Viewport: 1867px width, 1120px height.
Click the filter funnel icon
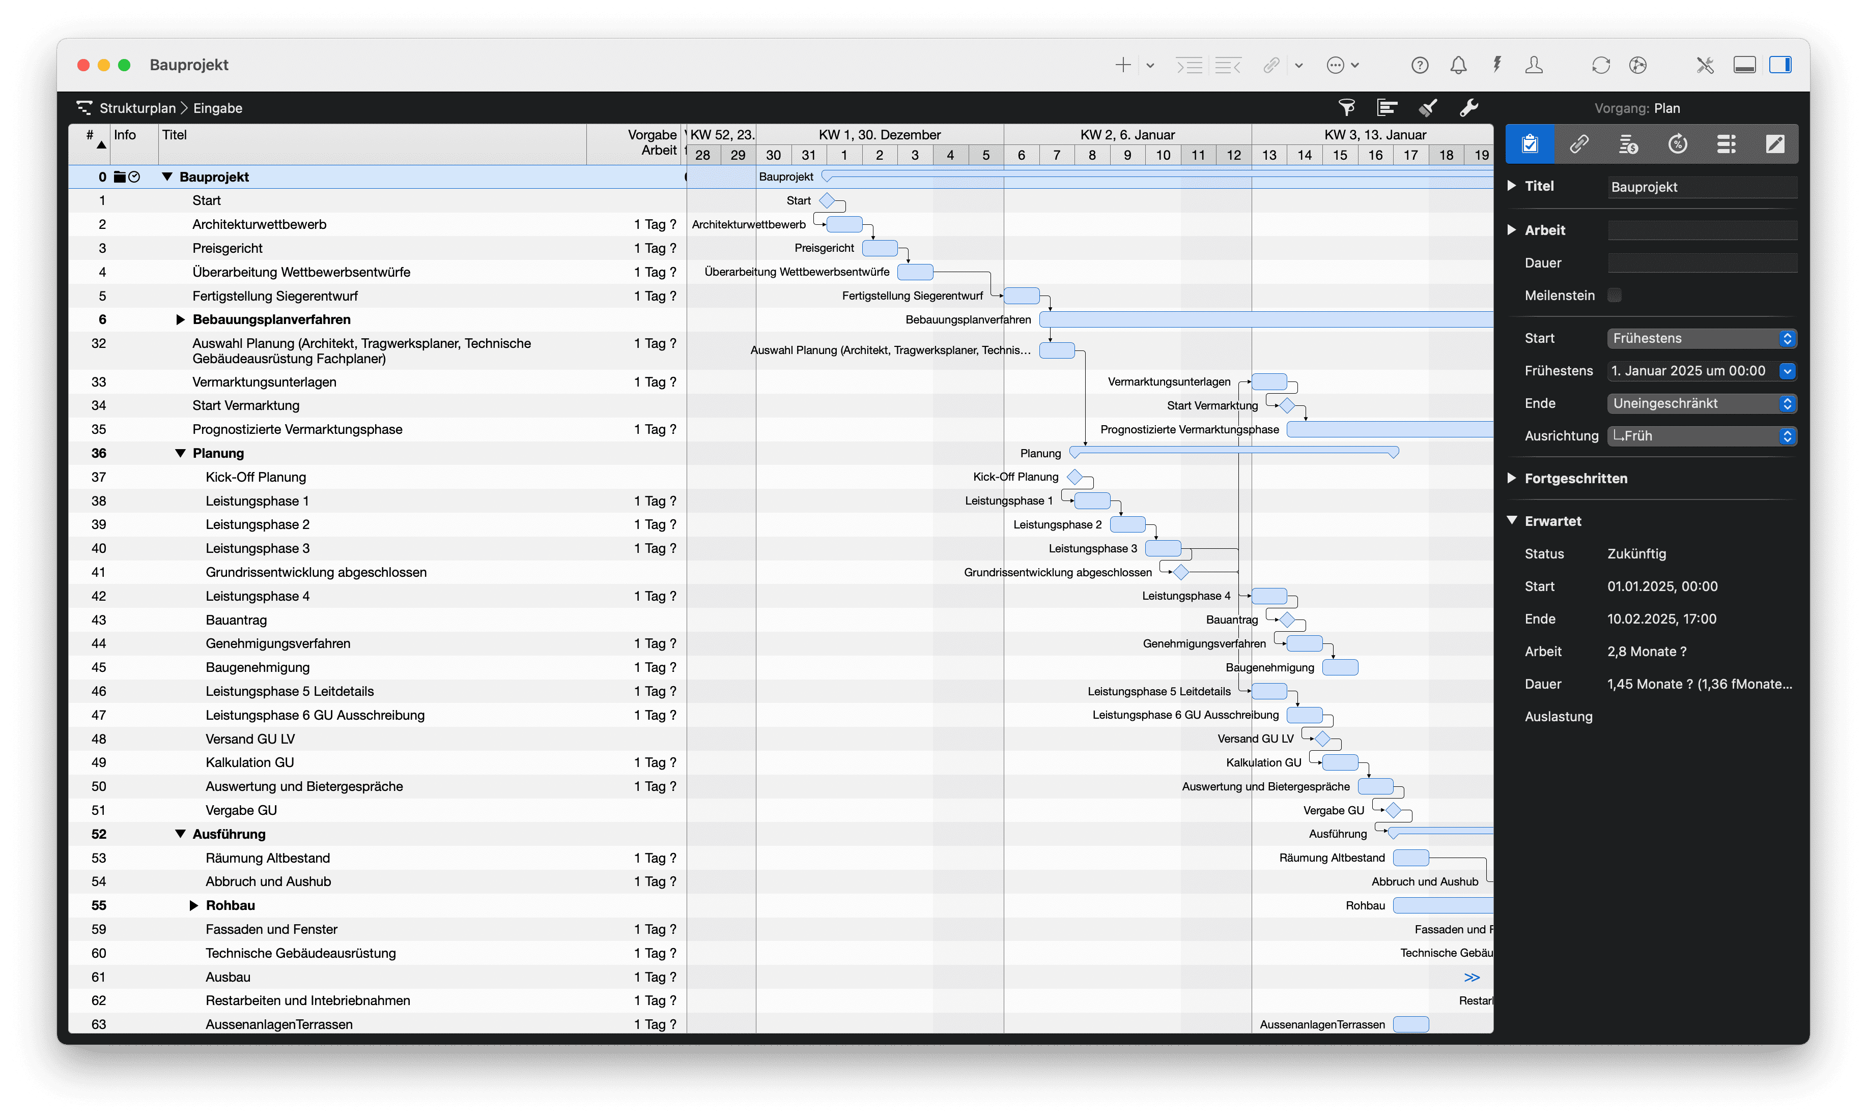[1346, 108]
